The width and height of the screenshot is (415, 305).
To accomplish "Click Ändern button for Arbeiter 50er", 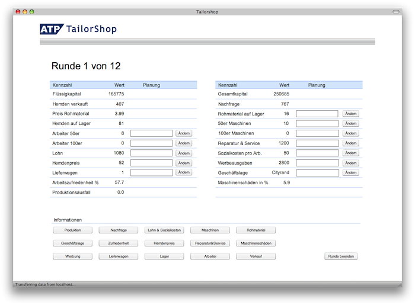I will pyautogui.click(x=184, y=133).
